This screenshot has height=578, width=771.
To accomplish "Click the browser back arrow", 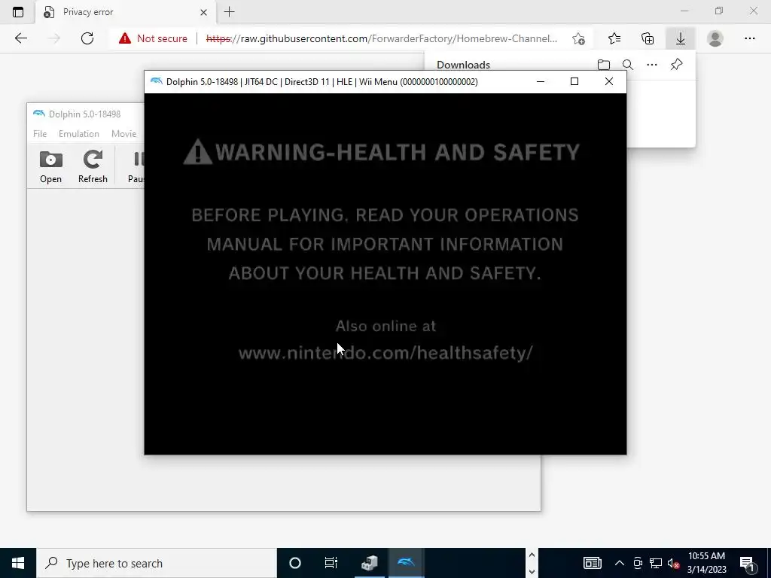I will [20, 38].
